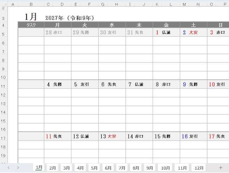The image size is (229, 173).
Task: Open the 5月 sheet tab
Action: (x=94, y=168)
